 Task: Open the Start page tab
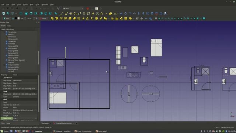(45, 123)
